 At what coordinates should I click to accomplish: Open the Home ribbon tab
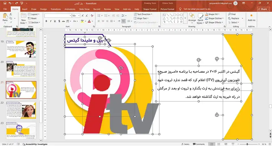point(15,9)
